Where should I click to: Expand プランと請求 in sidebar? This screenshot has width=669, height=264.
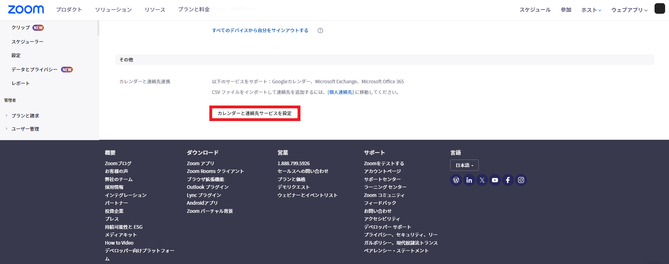coord(25,116)
